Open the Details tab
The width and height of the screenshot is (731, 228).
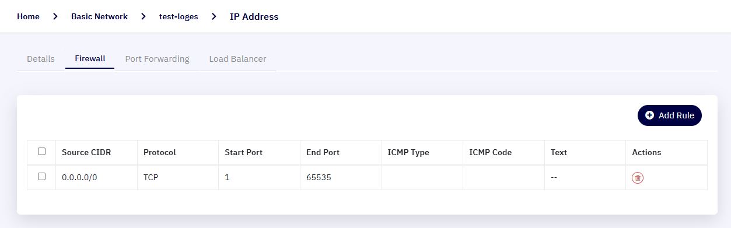41,59
